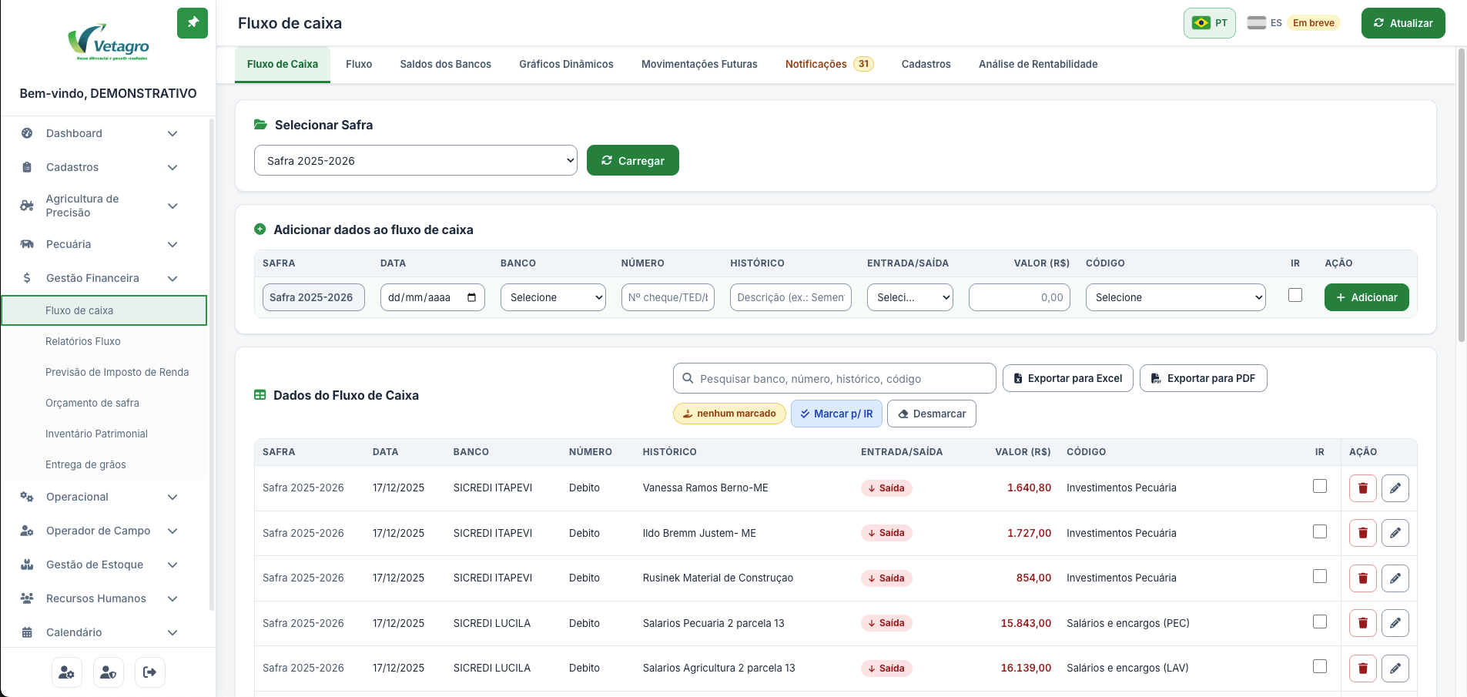Click Exportar para Excel
Viewport: 1467px width, 697px height.
coord(1068,378)
